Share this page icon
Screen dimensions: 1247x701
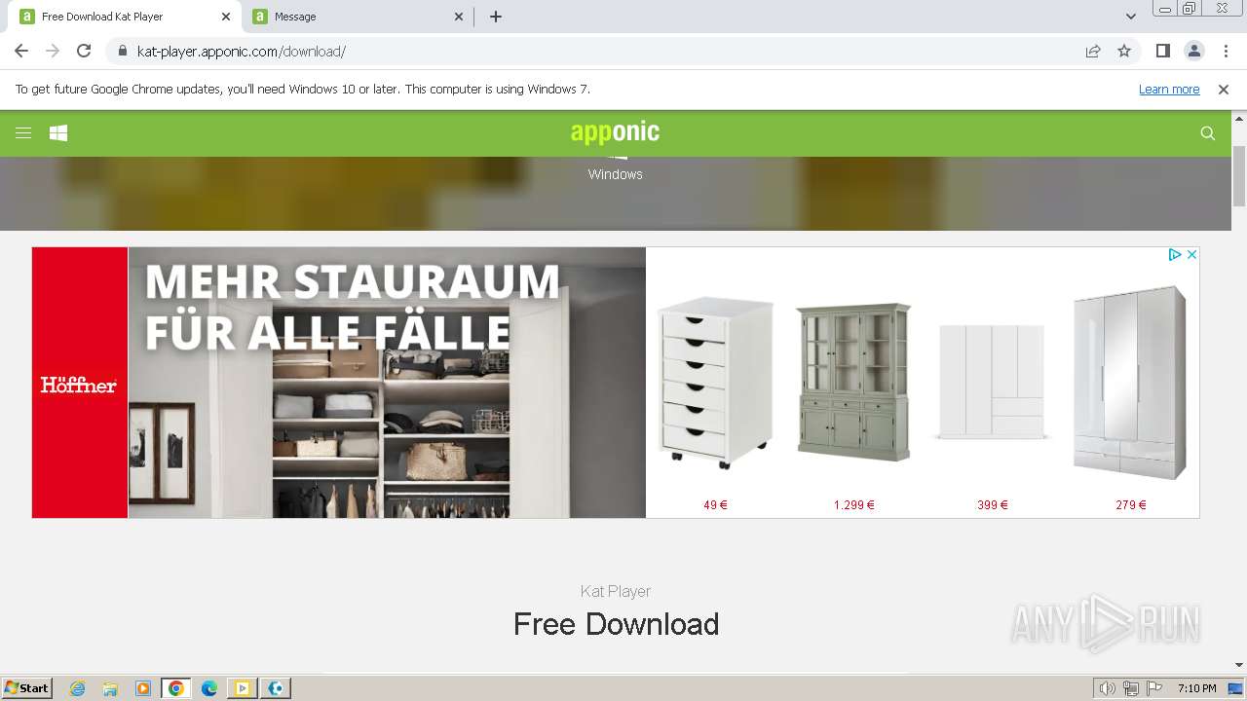click(x=1093, y=52)
